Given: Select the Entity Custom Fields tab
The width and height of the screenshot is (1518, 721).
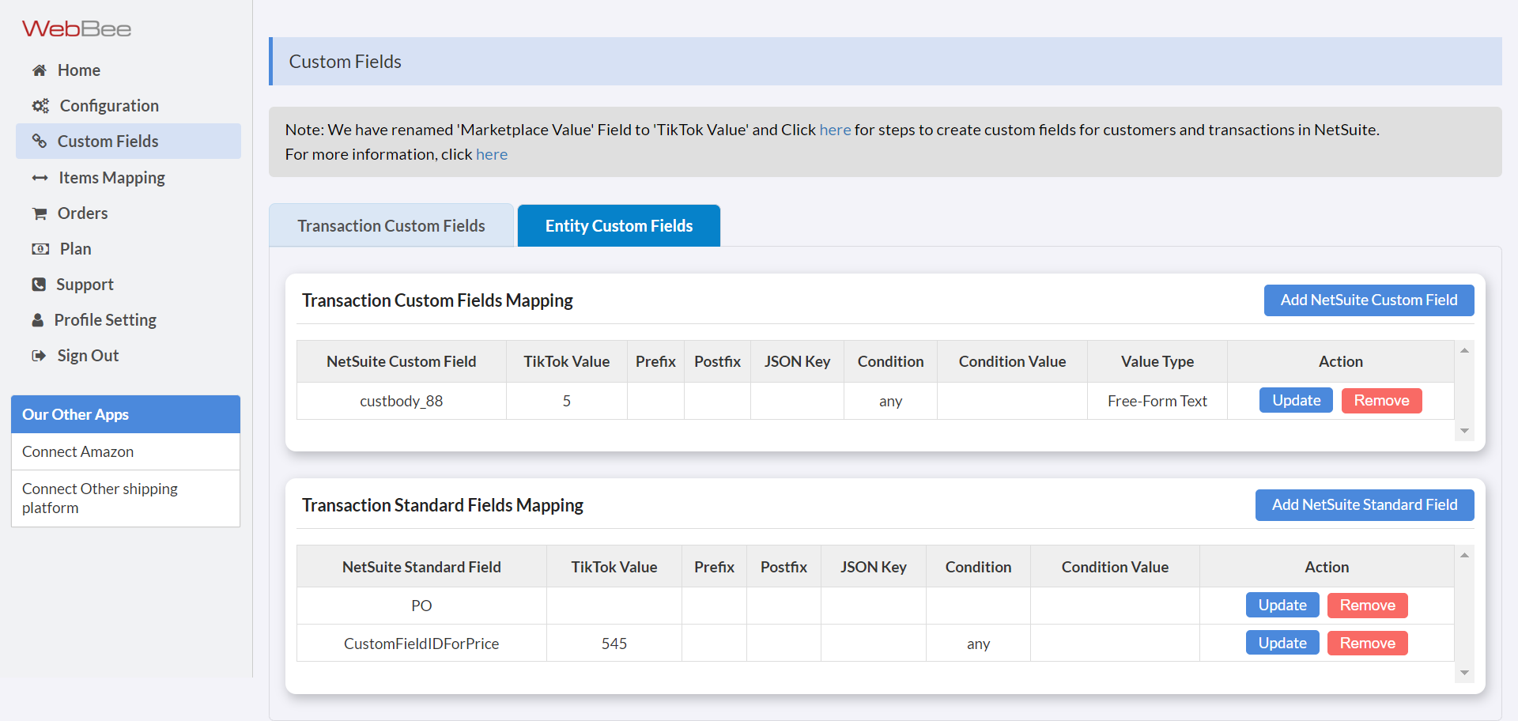Looking at the screenshot, I should pos(618,225).
